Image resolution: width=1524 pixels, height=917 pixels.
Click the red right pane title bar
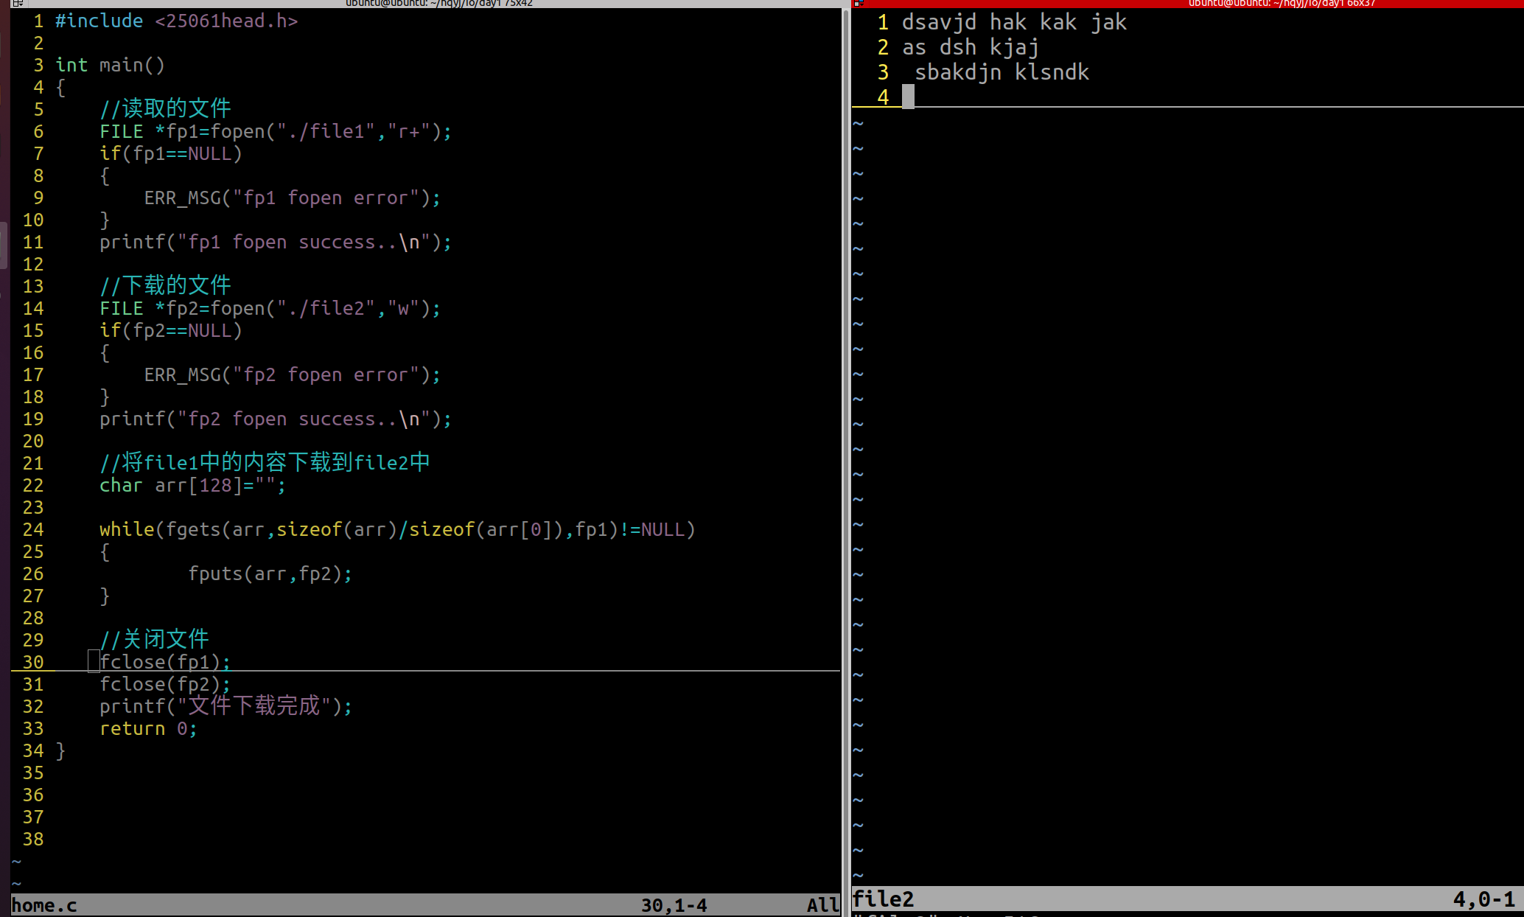1281,3
